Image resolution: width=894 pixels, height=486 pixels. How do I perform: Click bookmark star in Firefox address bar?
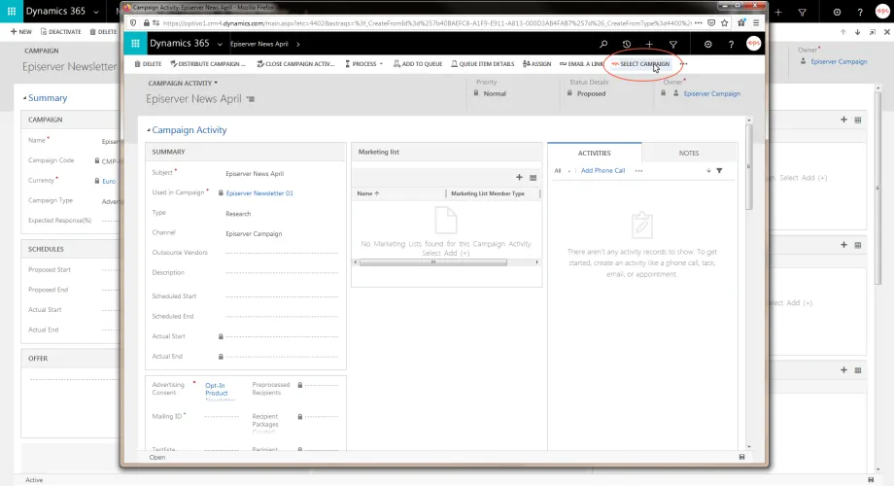point(724,23)
